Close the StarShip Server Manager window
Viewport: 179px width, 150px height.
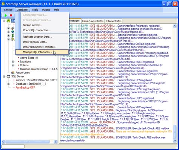[x=175, y=4]
